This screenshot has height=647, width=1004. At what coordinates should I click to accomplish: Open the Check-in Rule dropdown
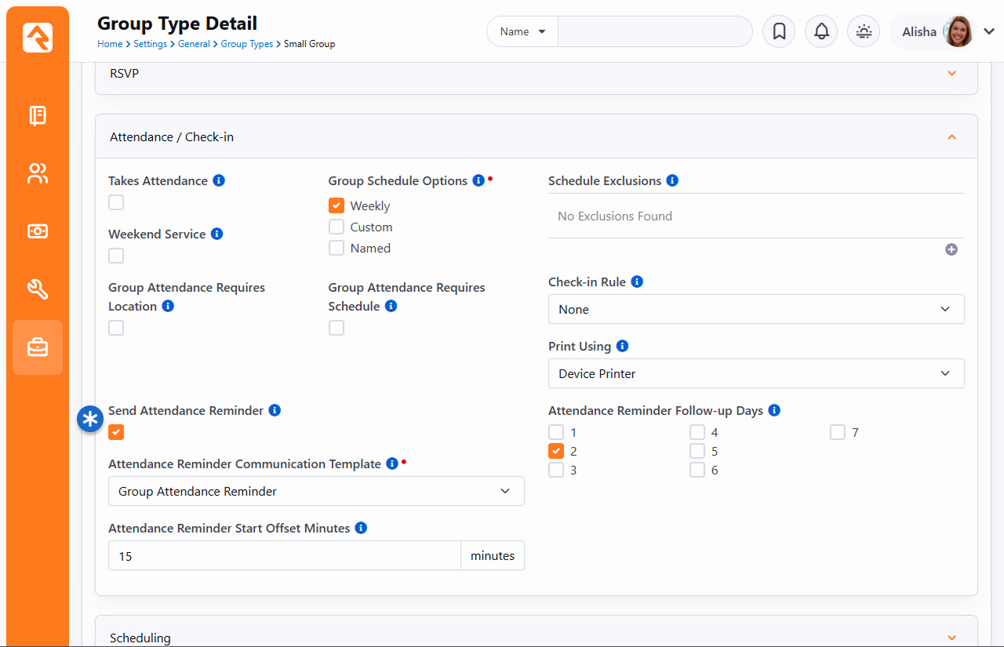755,310
